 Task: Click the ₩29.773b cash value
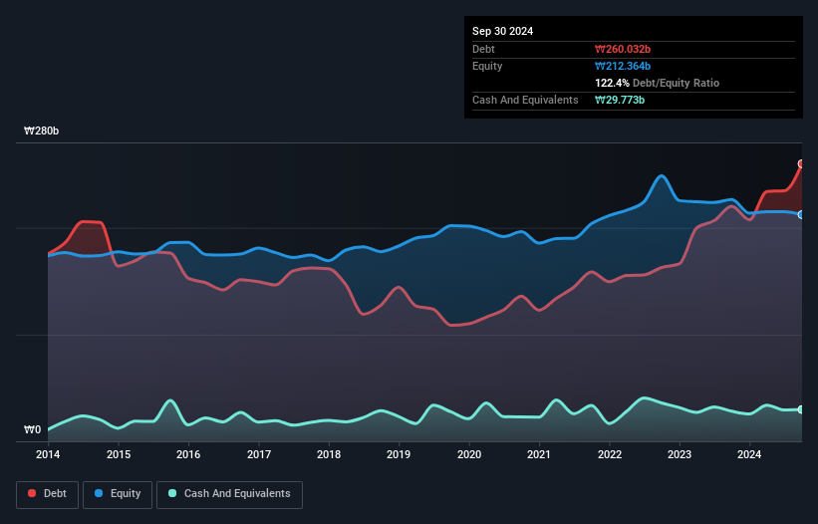[x=620, y=100]
